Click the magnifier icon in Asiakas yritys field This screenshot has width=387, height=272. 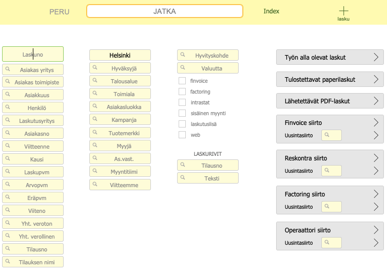pos(7,69)
